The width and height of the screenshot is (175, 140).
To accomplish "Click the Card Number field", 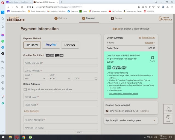I will click(x=60, y=69).
